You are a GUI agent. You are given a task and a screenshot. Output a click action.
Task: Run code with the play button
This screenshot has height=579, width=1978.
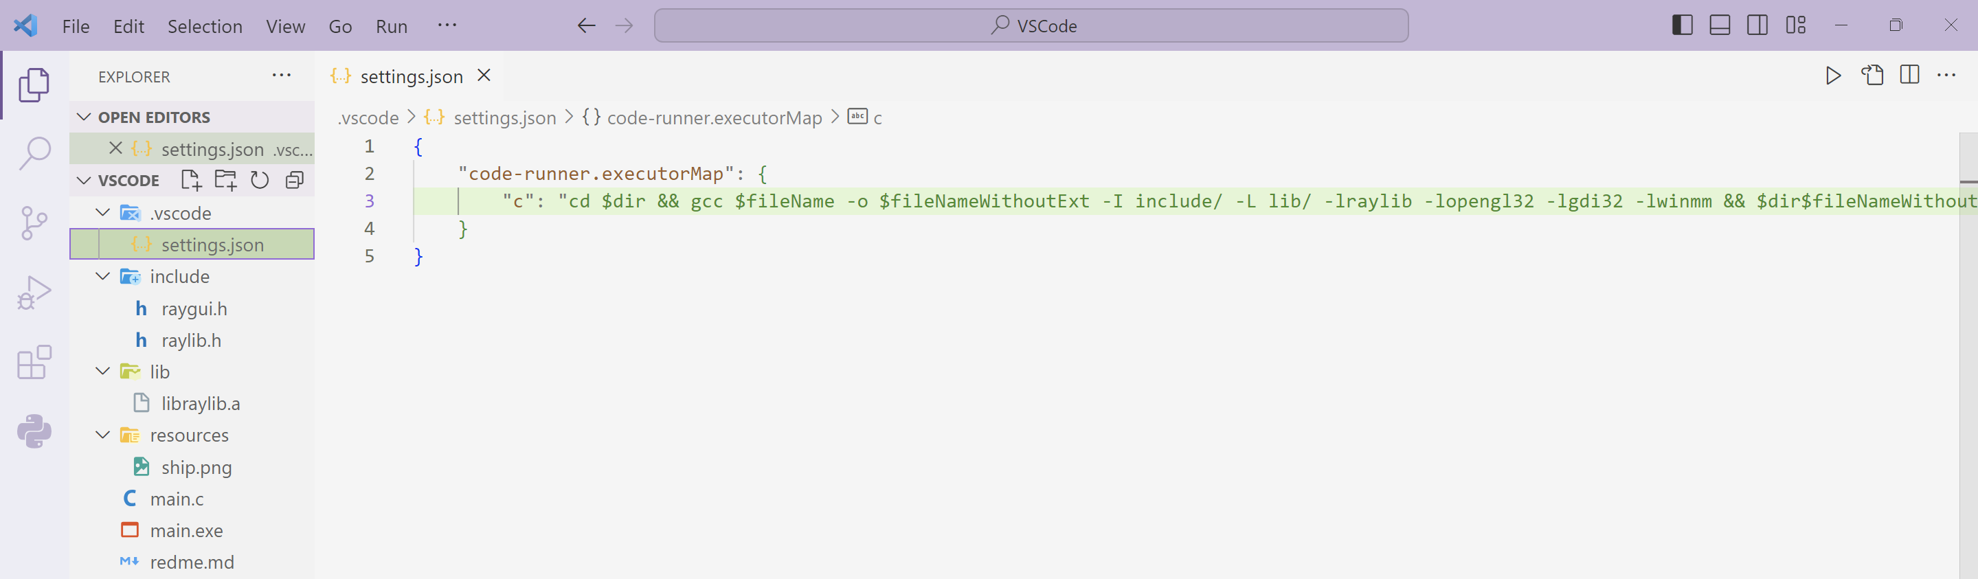(x=1833, y=76)
